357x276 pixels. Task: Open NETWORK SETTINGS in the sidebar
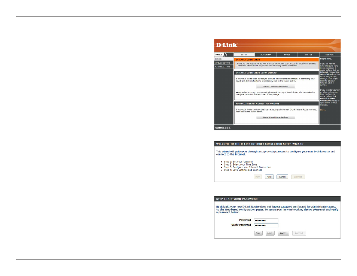click(223, 67)
